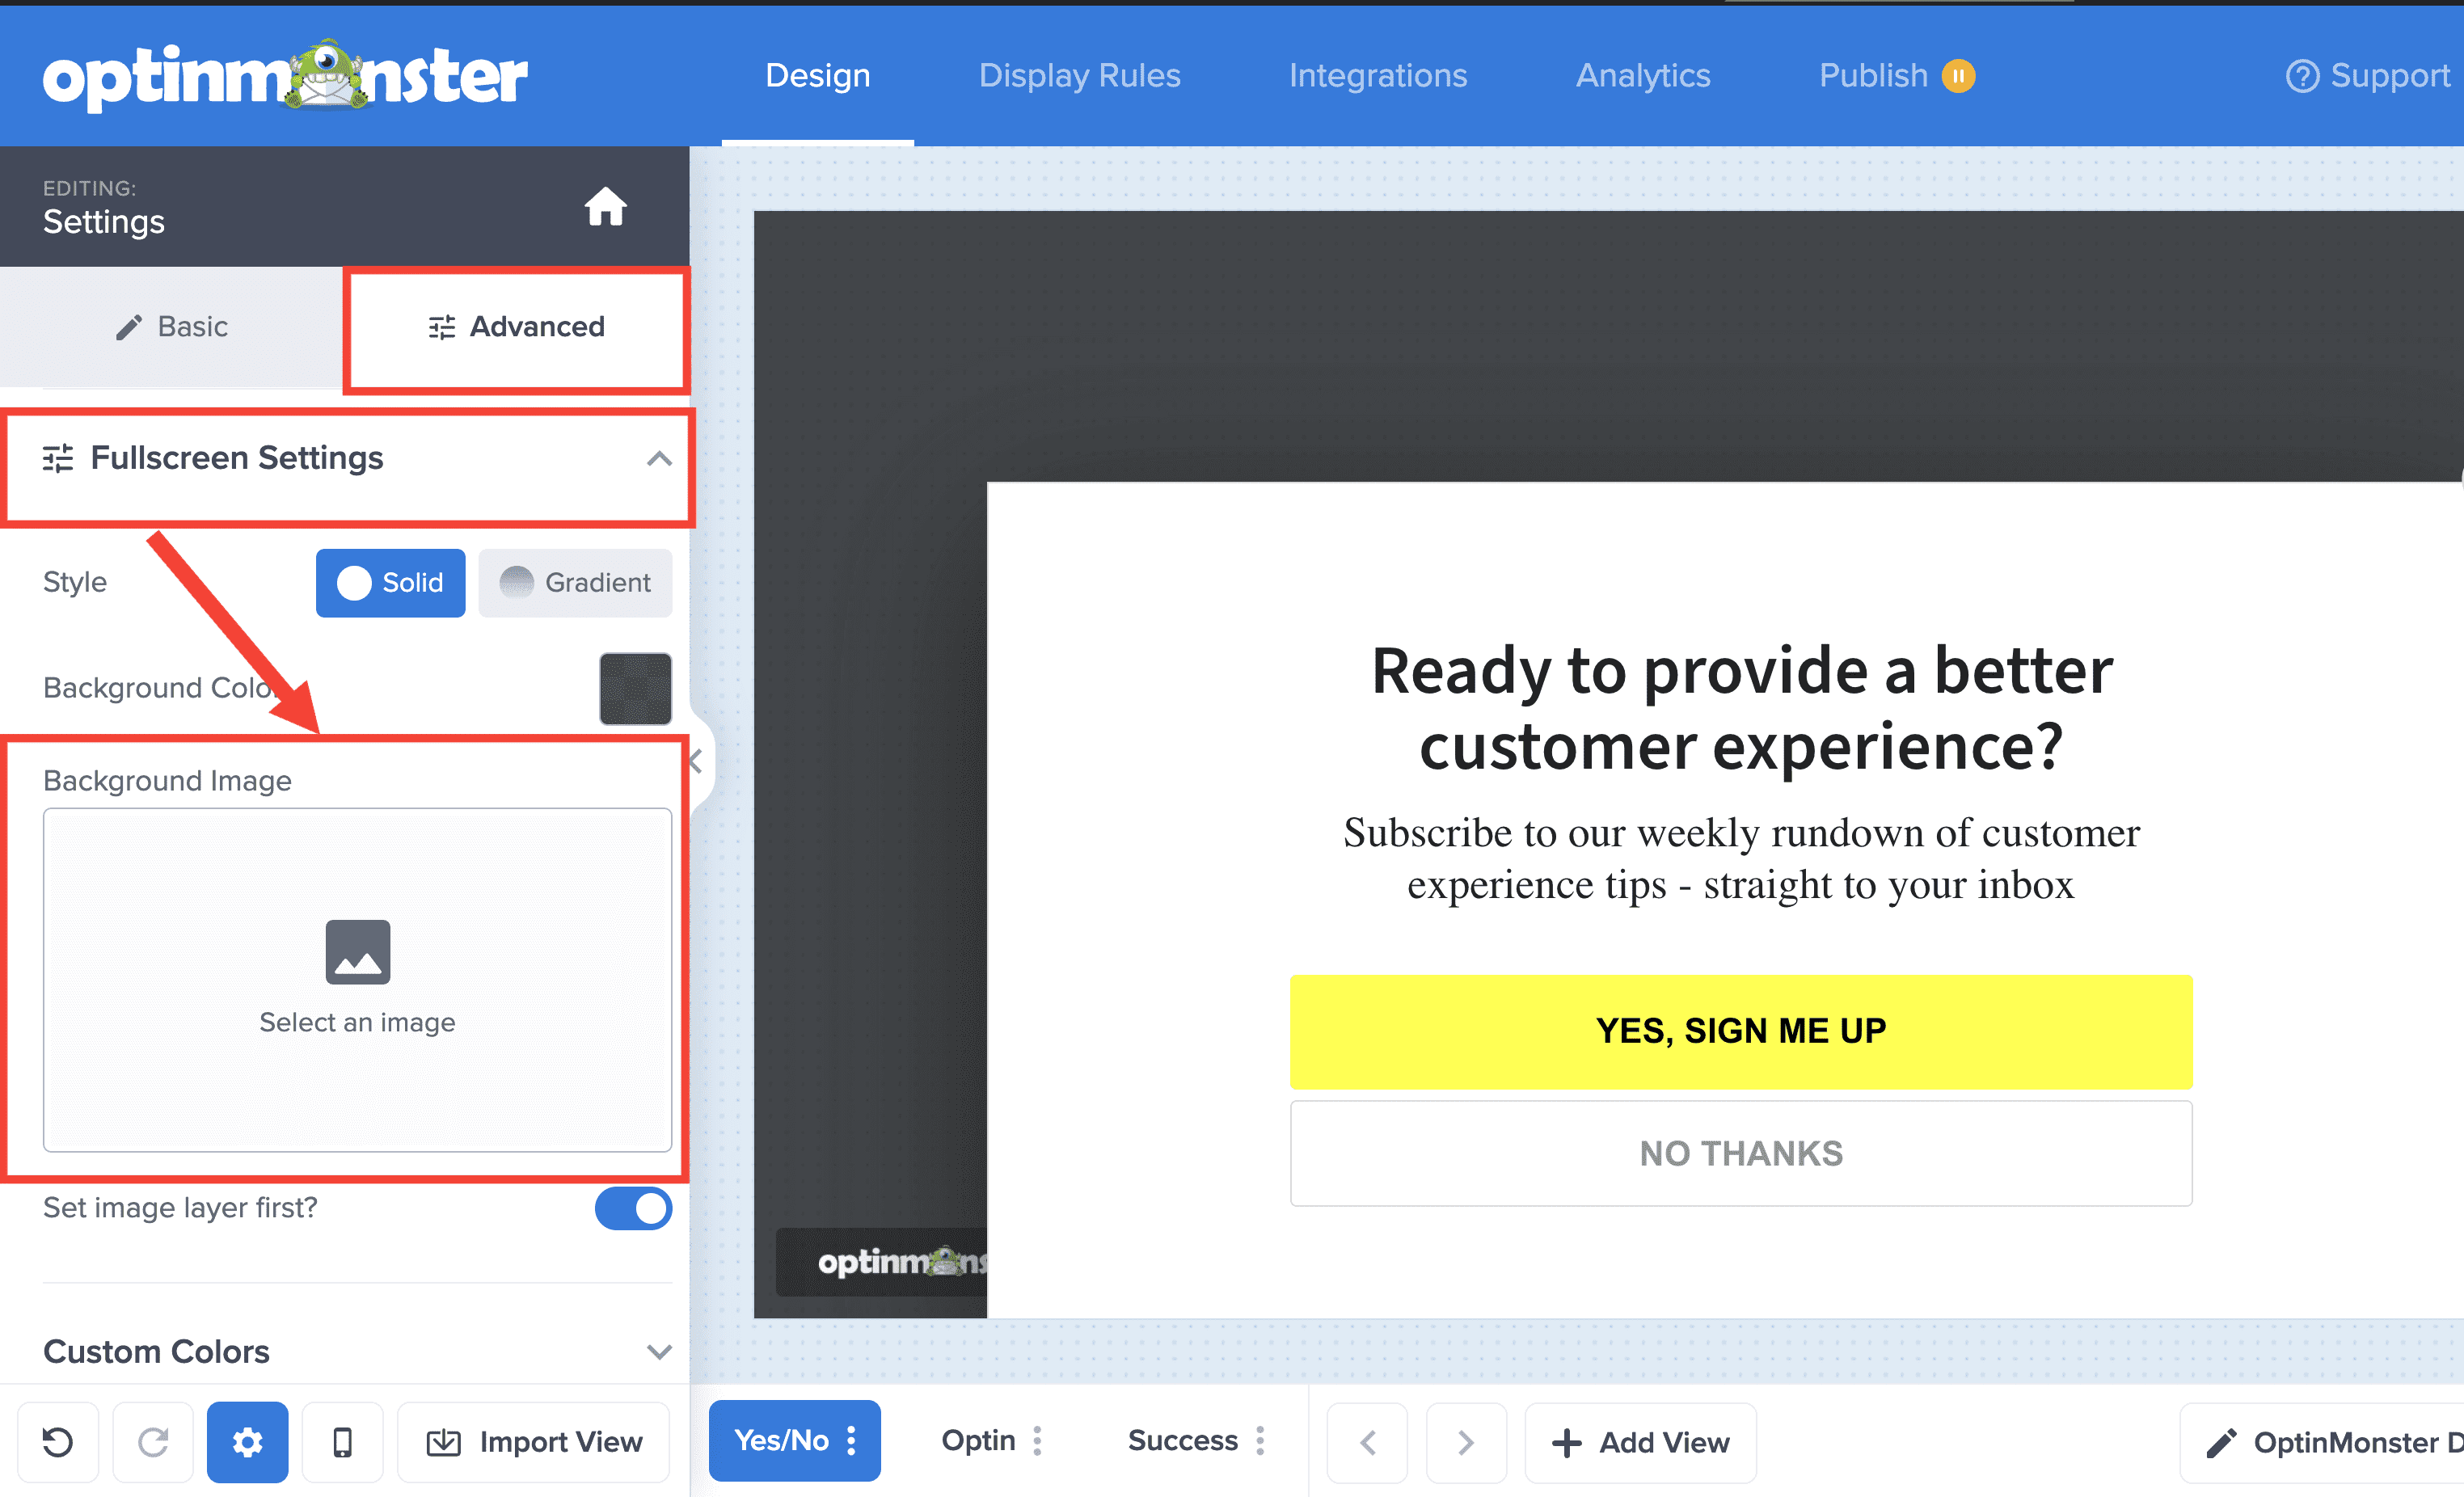Collapse the sidebar with the left chevron
Image resolution: width=2464 pixels, height=1497 pixels.
coord(697,762)
